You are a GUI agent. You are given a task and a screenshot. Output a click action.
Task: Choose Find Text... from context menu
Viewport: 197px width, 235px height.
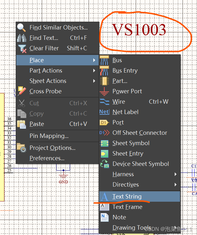(x=57, y=38)
